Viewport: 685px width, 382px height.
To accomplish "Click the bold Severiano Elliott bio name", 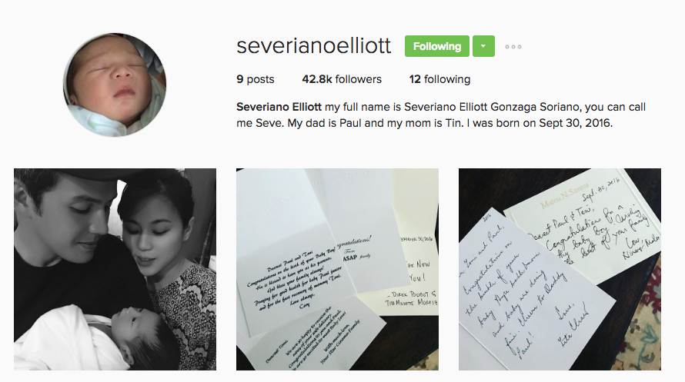I will [279, 107].
